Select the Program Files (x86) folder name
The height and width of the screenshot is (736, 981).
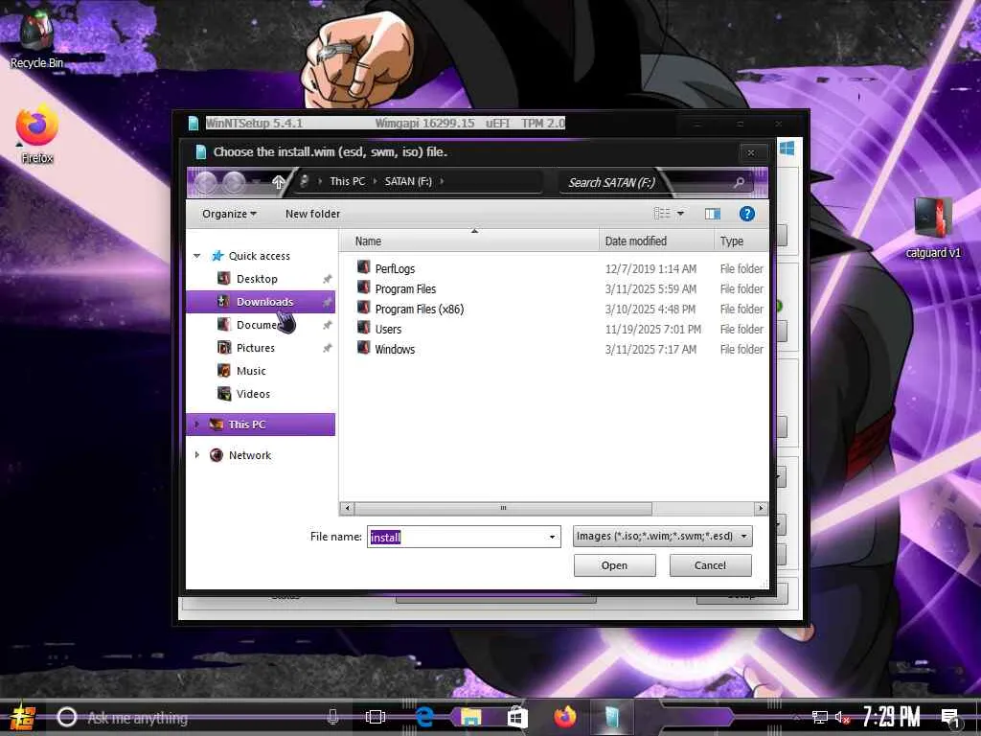pos(420,310)
